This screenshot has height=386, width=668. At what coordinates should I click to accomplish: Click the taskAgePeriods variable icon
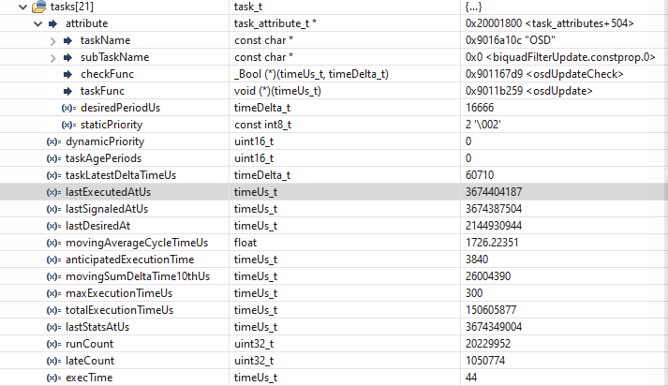tap(53, 158)
